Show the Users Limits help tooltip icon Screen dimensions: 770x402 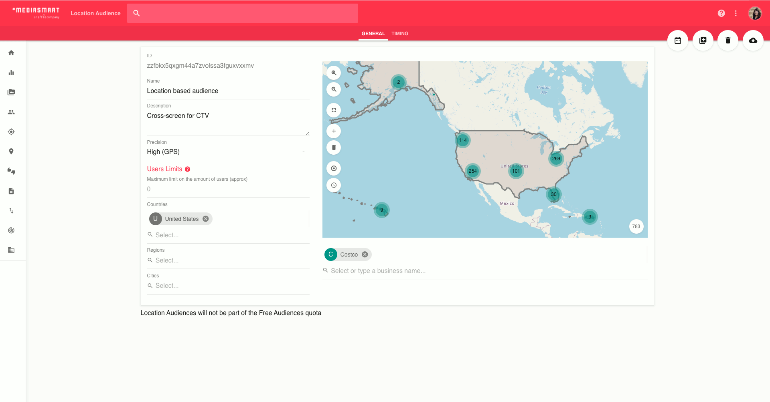click(187, 169)
